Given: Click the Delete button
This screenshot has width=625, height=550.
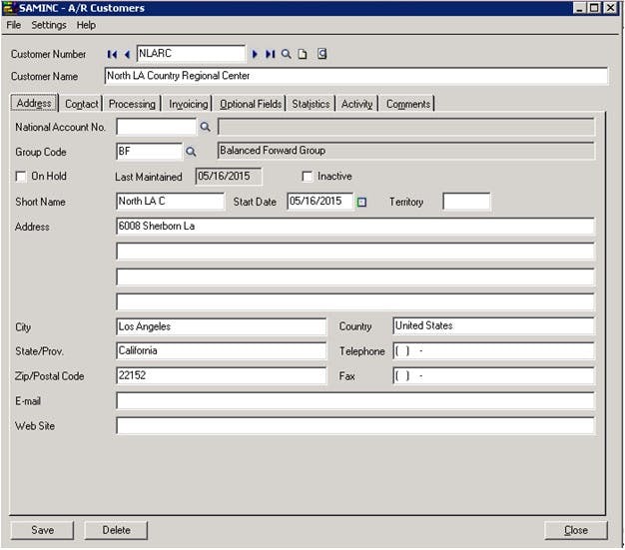Looking at the screenshot, I should point(116,530).
